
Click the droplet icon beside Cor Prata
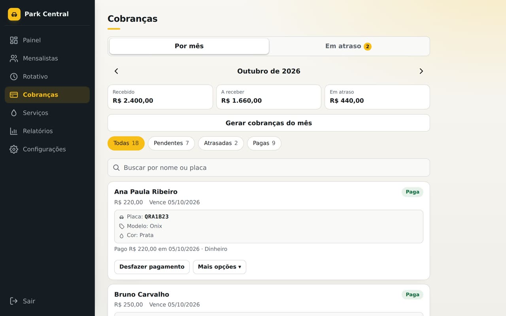click(x=122, y=235)
